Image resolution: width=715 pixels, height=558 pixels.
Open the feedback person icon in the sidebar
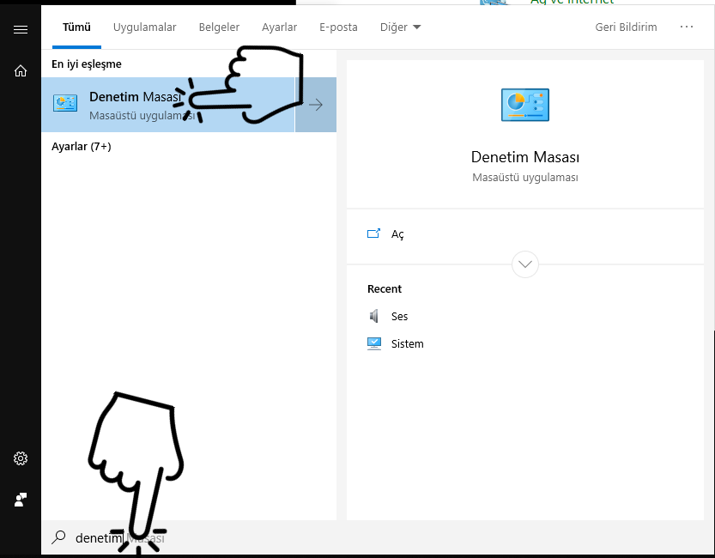[21, 500]
